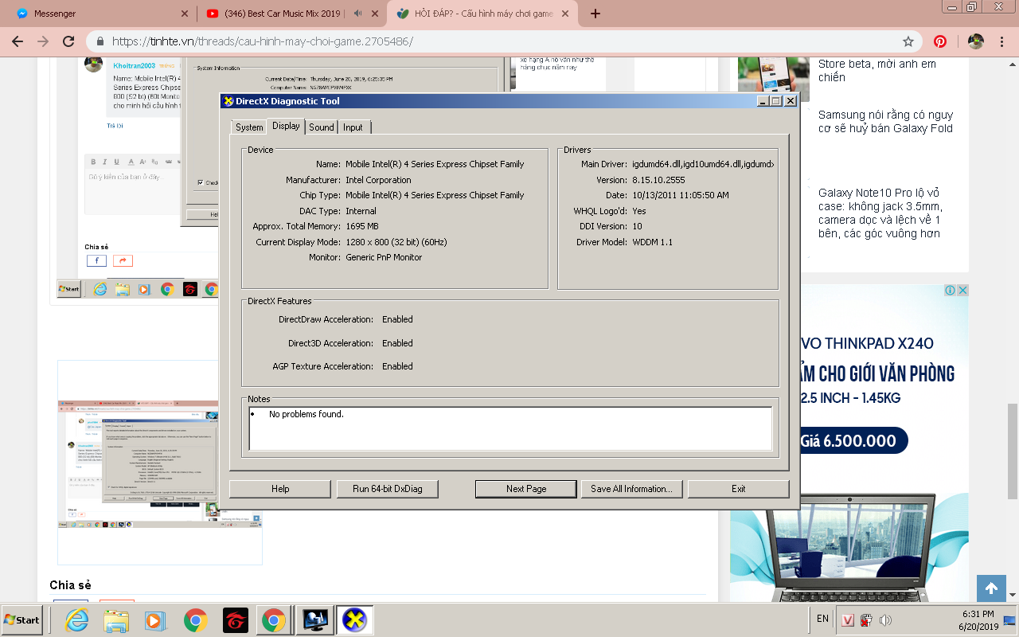Go back with the browser back arrow

[x=18, y=41]
